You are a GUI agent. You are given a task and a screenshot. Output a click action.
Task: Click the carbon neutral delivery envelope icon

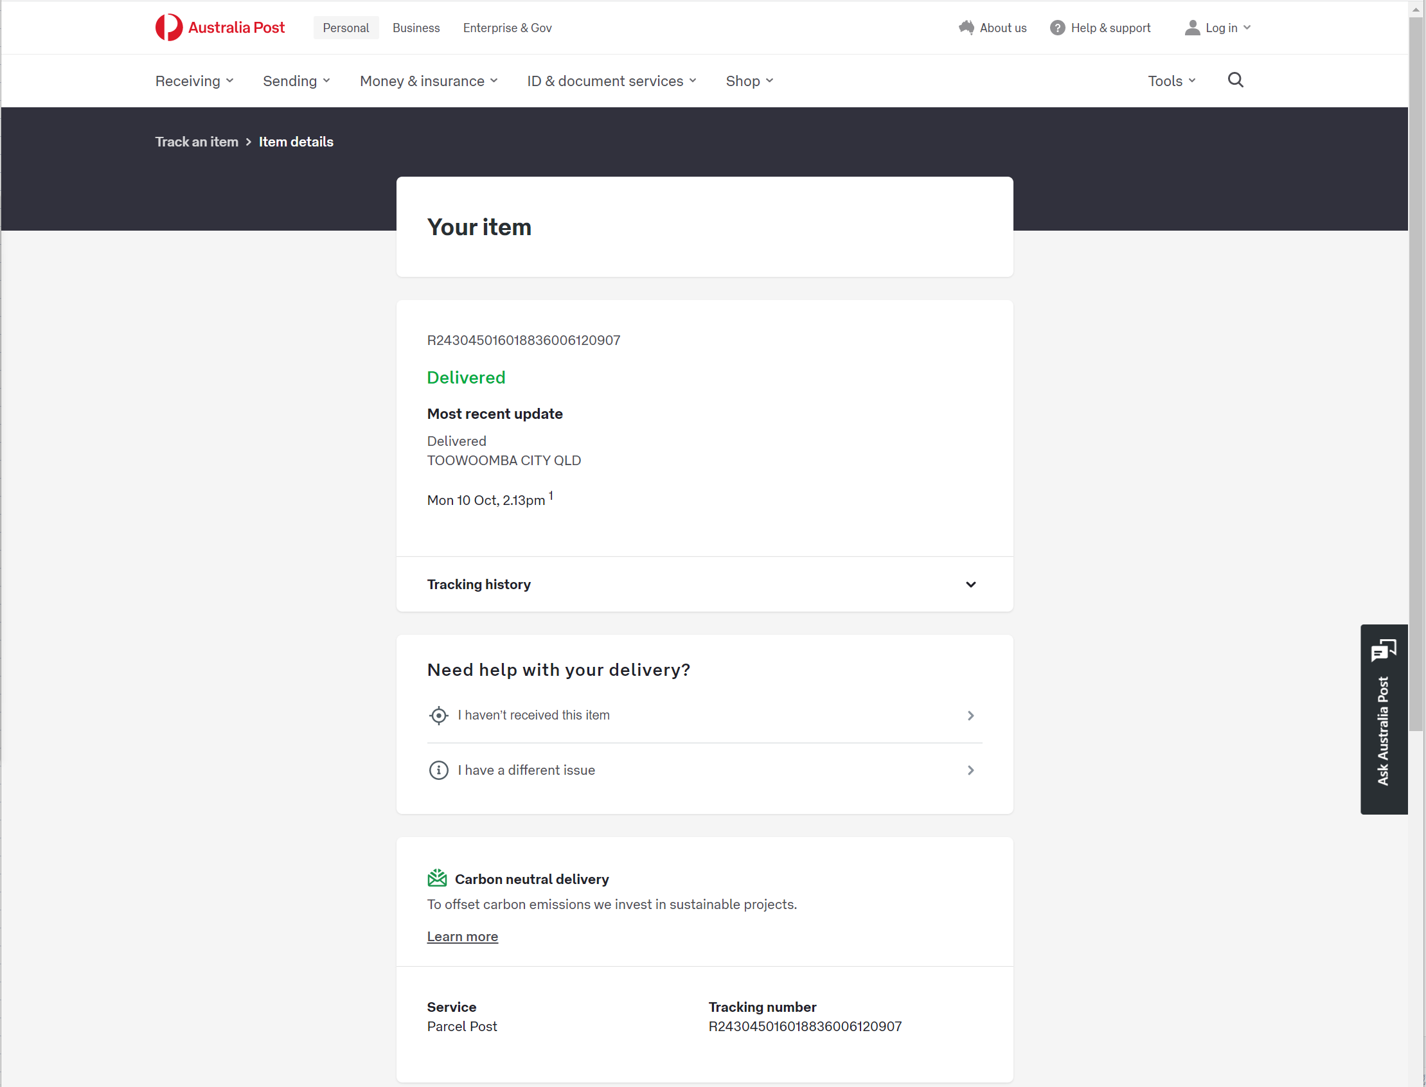[x=437, y=878]
